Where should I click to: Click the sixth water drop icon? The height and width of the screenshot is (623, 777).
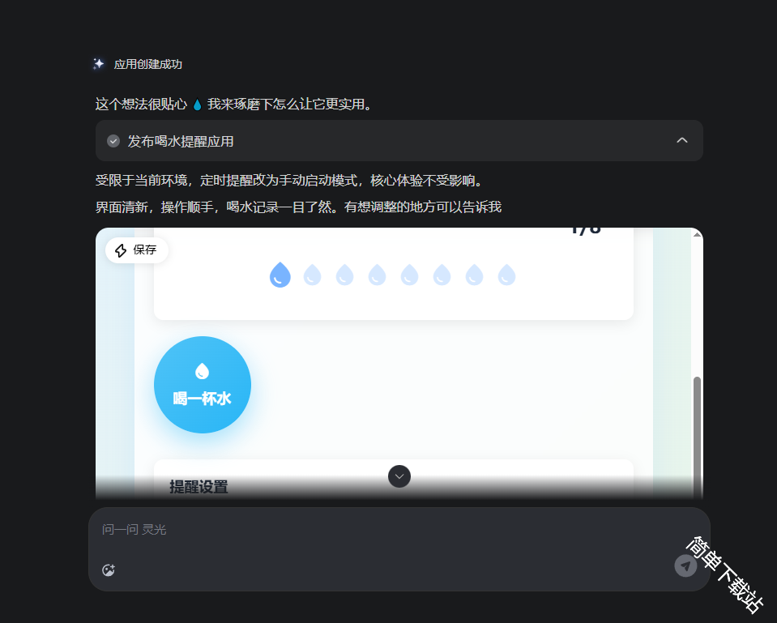click(442, 275)
